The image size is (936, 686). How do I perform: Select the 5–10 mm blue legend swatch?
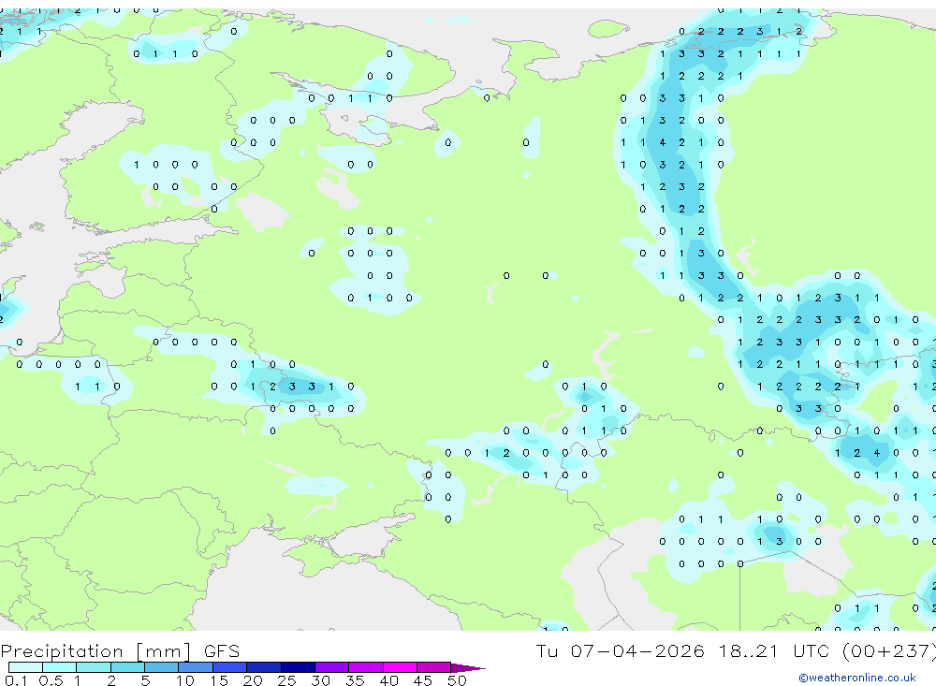[161, 667]
